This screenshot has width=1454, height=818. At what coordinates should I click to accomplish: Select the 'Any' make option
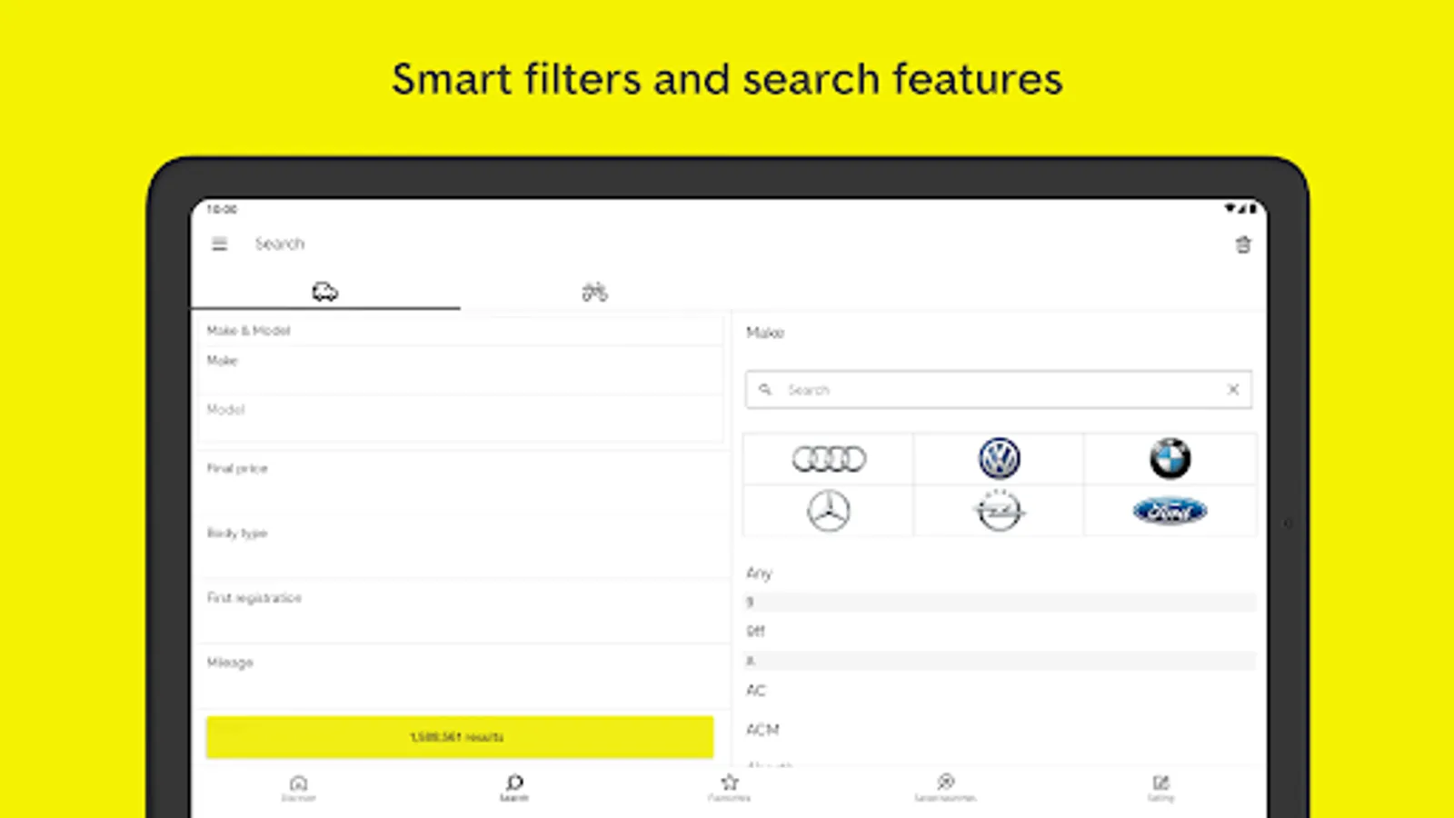pos(760,573)
